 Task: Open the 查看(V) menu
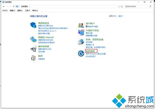(x=20, y=10)
